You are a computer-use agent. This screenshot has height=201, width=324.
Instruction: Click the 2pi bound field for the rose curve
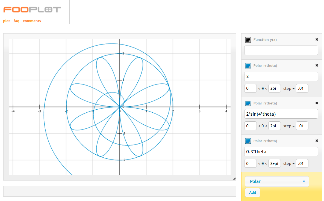coord(274,126)
